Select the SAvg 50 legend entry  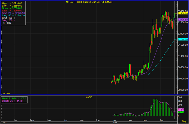point(14,16)
